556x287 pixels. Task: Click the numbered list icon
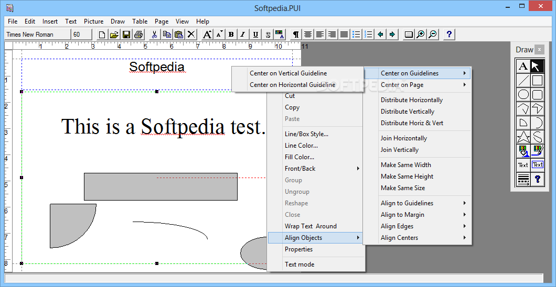[368, 35]
